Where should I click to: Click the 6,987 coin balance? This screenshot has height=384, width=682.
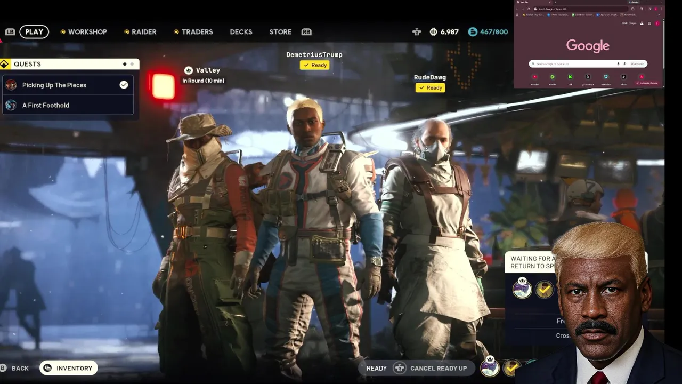[450, 32]
